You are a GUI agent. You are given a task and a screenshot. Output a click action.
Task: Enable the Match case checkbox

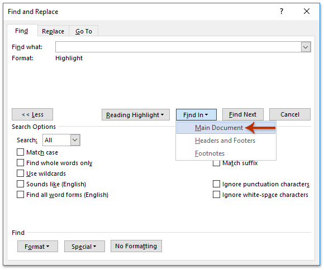[x=20, y=152]
